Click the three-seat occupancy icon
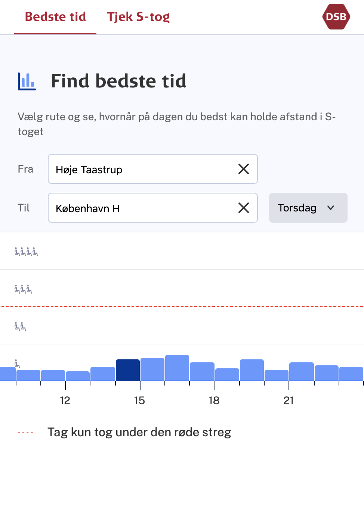 [x=23, y=289]
